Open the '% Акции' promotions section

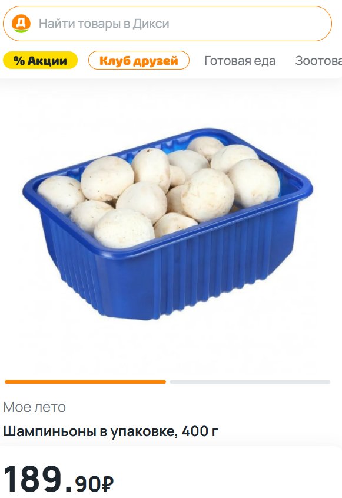point(40,60)
